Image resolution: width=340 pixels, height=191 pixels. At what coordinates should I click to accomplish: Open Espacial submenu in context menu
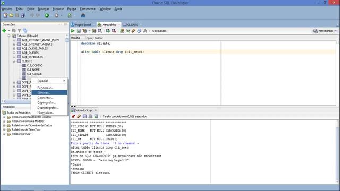49,81
